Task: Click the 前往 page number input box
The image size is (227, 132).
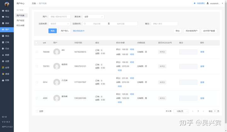Action: coord(215,111)
